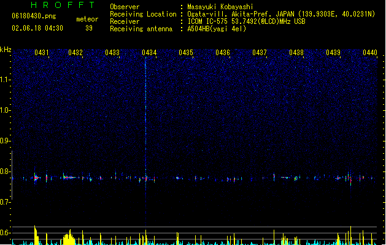Click the 0.6 kHz axis label

click(5, 233)
